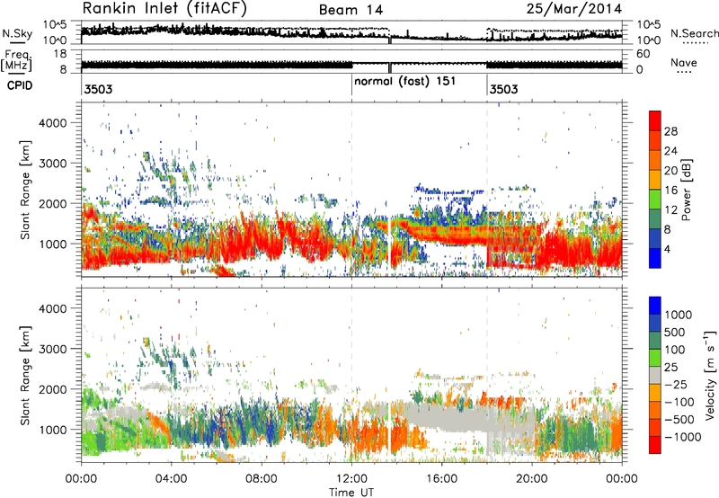Click the "Time UT" axis title
Screen dimensions: 719x498
351,493
